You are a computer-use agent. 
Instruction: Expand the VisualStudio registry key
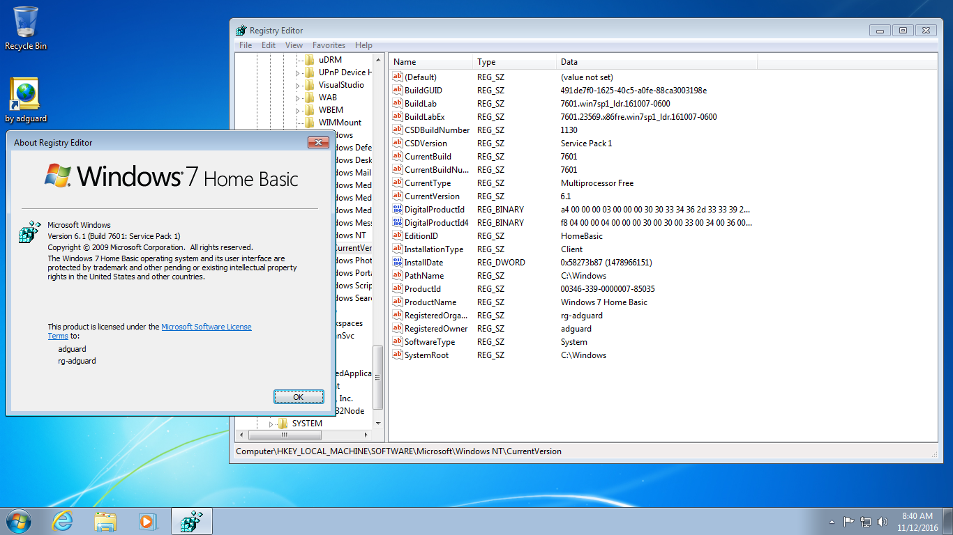(298, 85)
